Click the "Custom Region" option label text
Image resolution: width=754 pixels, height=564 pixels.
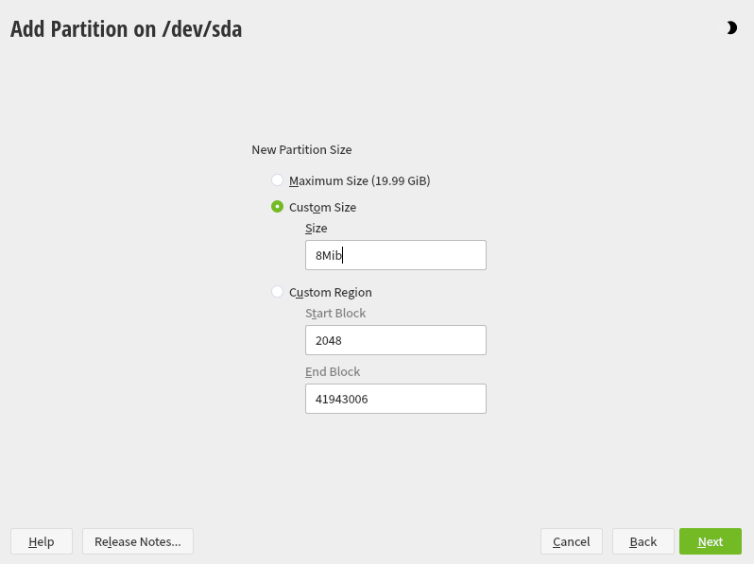coord(330,292)
